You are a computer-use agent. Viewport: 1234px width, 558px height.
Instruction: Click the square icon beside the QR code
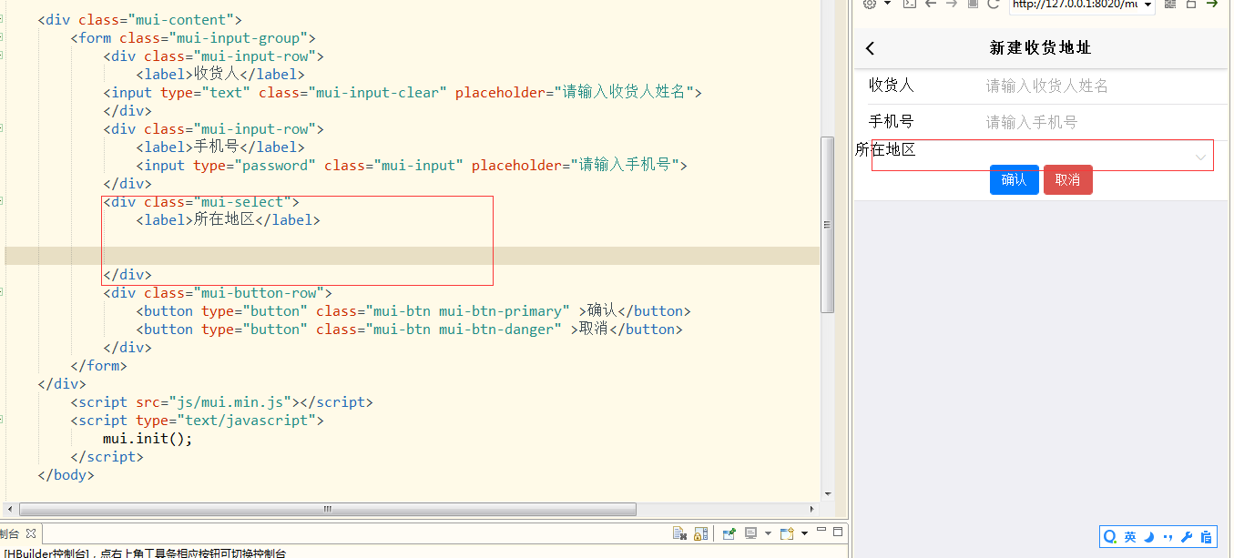[x=1191, y=5]
